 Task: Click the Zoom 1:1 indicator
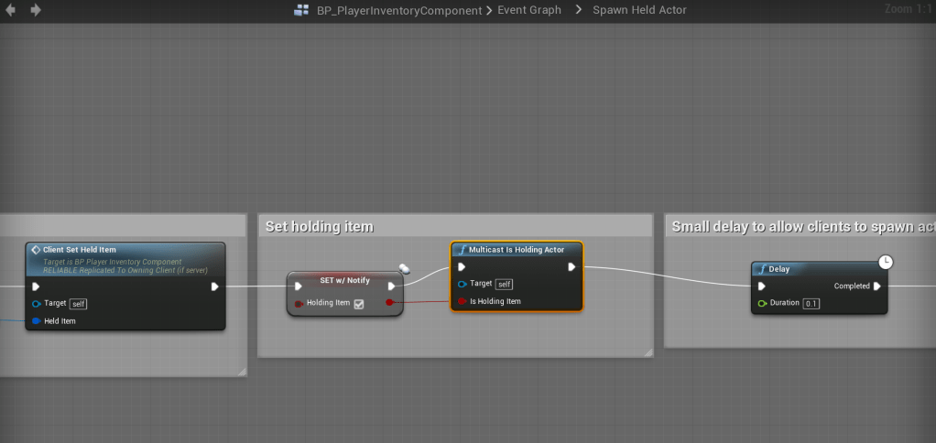pos(909,9)
